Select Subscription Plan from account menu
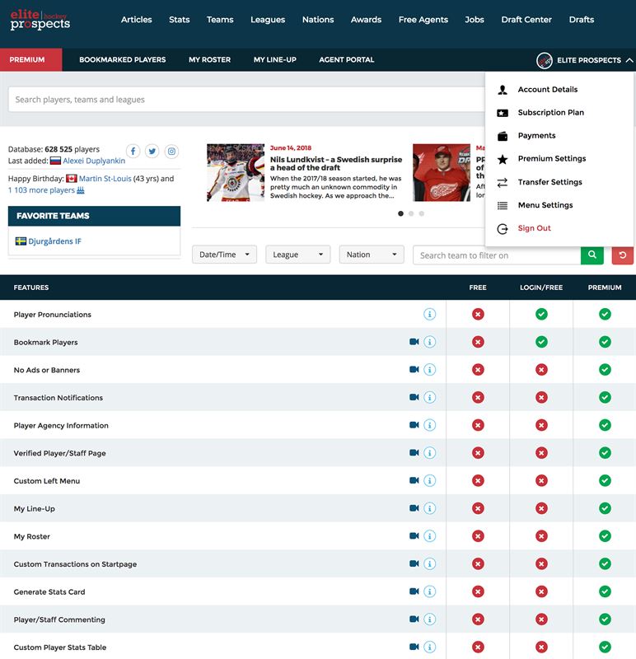The height and width of the screenshot is (659, 636). [550, 113]
